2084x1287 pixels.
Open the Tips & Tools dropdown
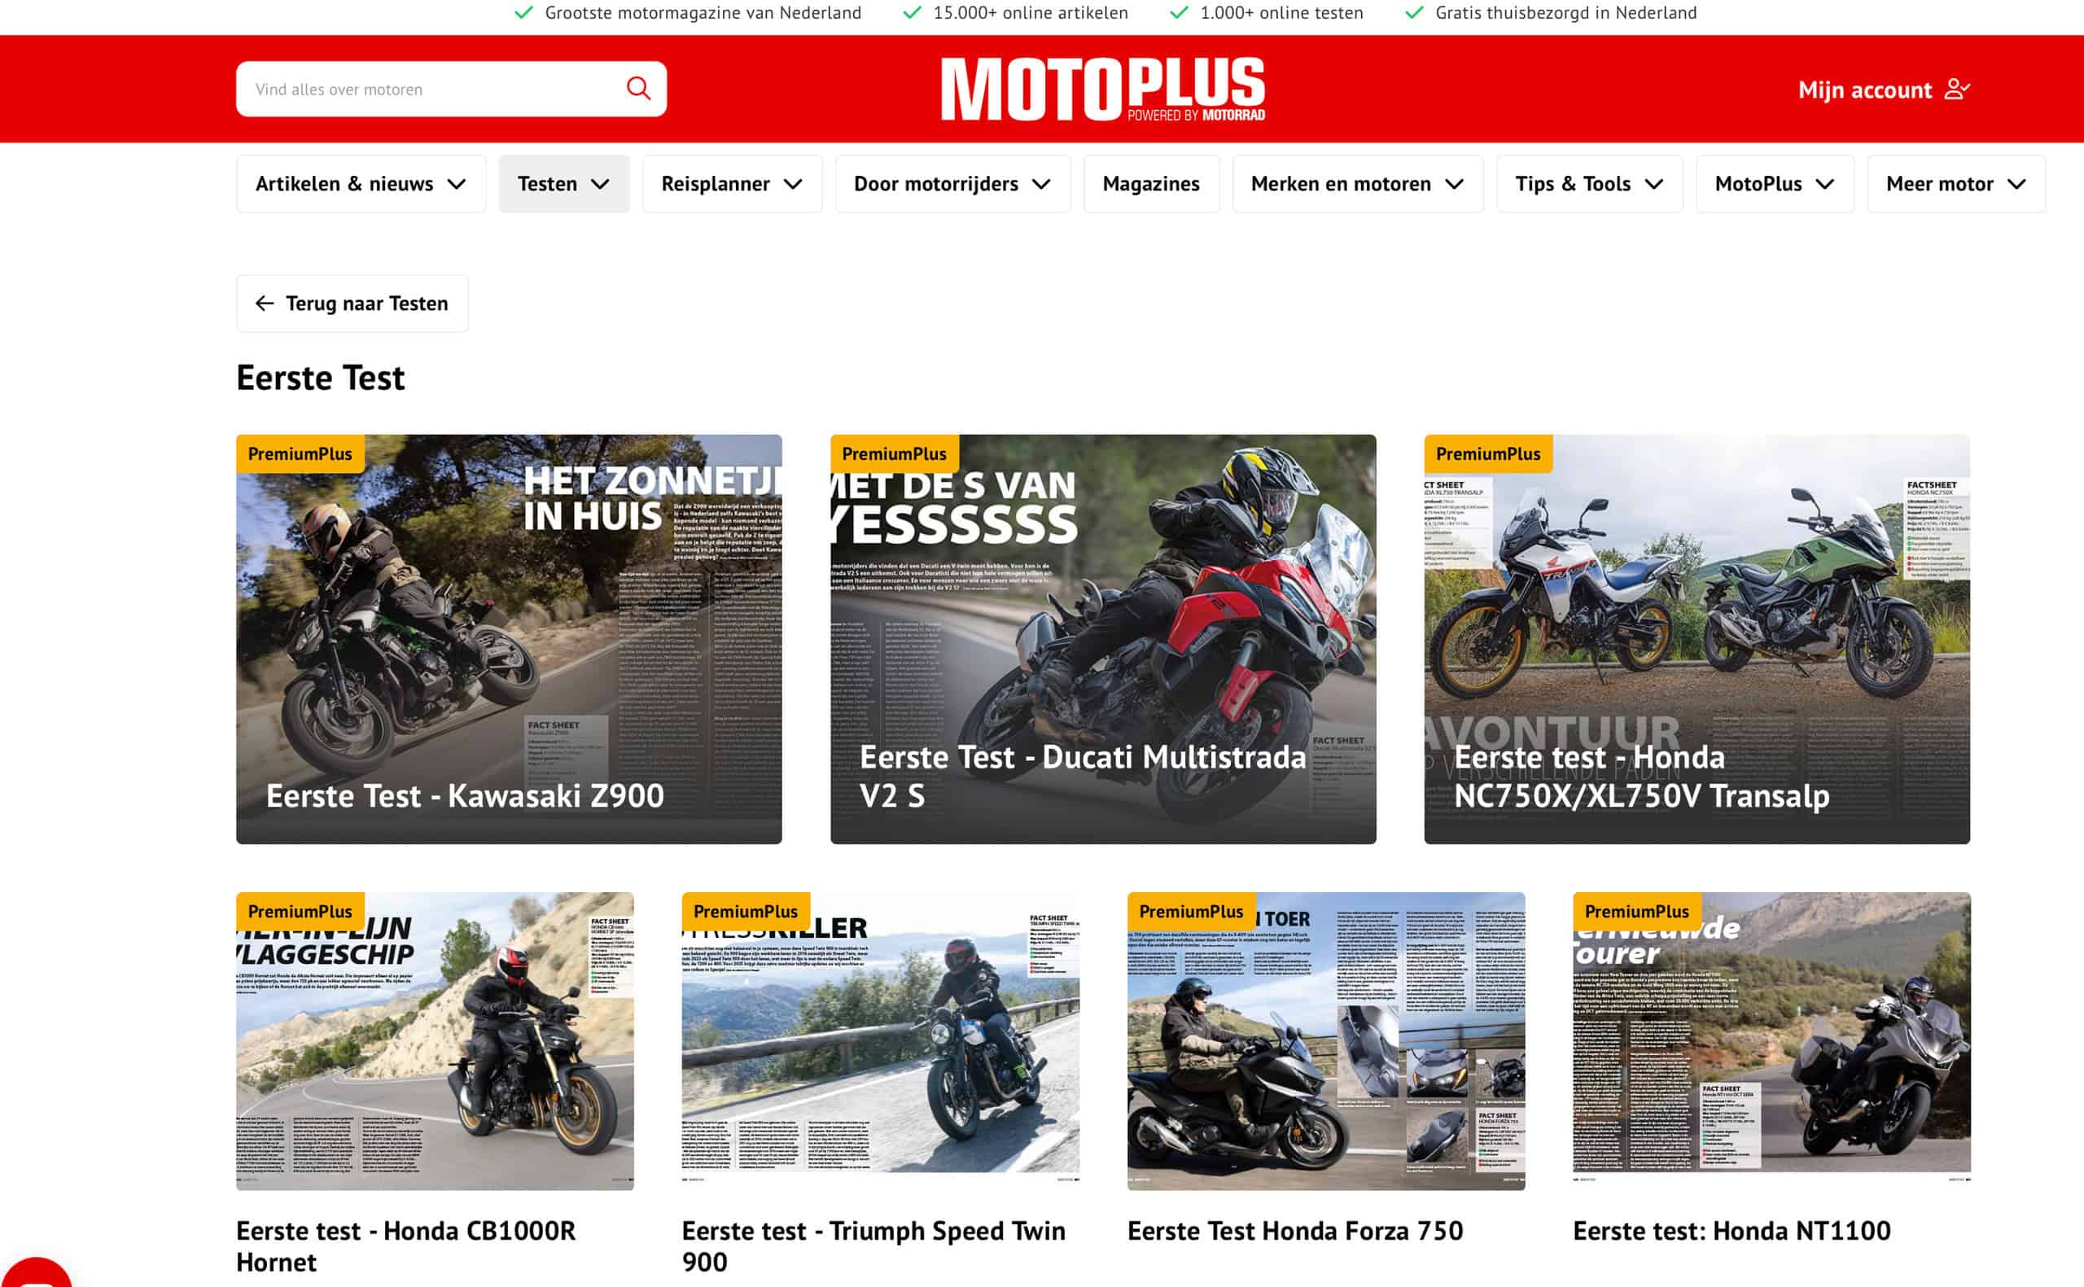[x=1589, y=184]
